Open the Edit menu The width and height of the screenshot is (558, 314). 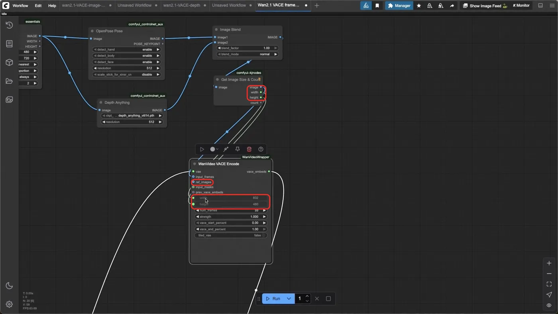pos(38,6)
